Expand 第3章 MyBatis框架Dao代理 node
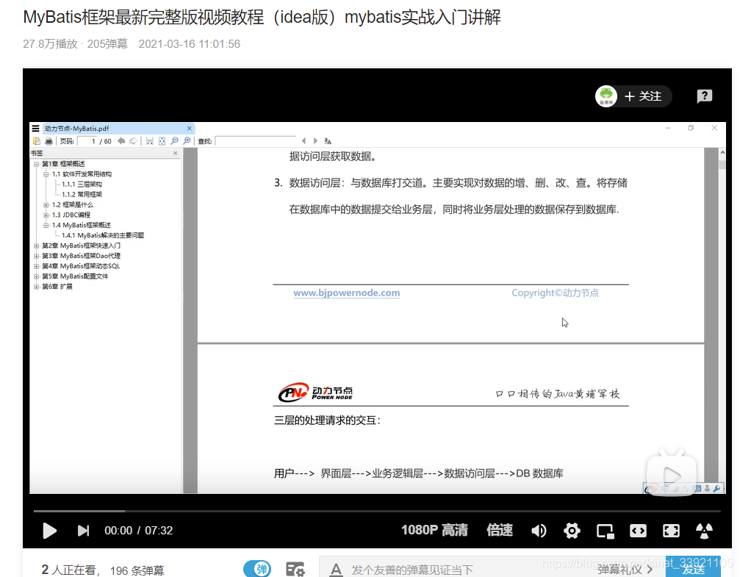Screen dimensions: 740x577 point(36,257)
